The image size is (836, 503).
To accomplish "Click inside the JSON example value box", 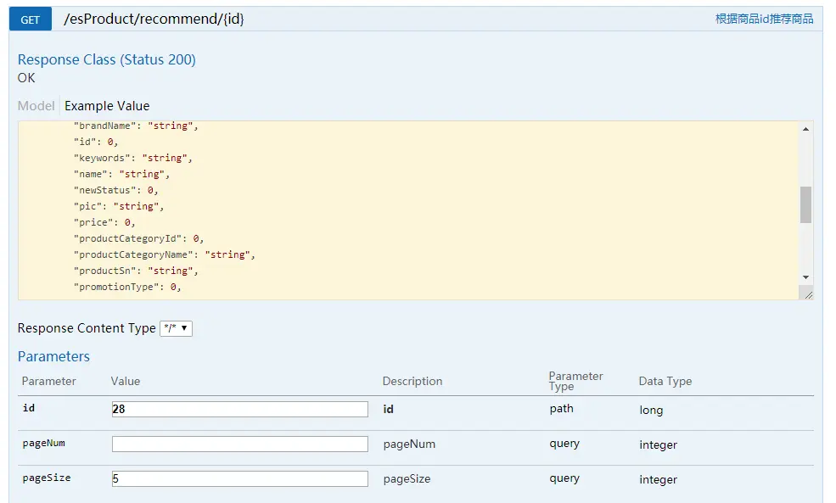I will (408, 210).
